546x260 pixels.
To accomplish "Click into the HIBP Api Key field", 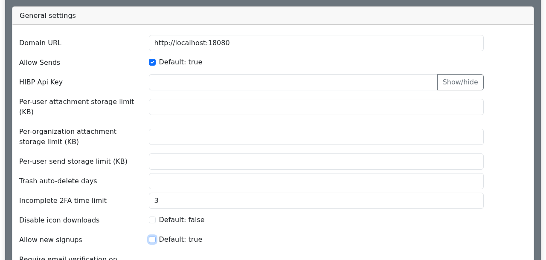I will click(x=293, y=82).
